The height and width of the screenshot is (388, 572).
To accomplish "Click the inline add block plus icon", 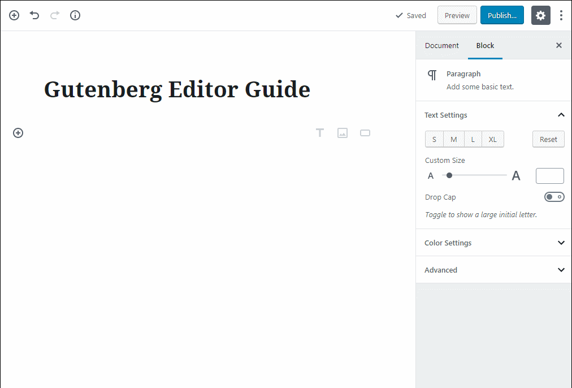I will pos(18,133).
